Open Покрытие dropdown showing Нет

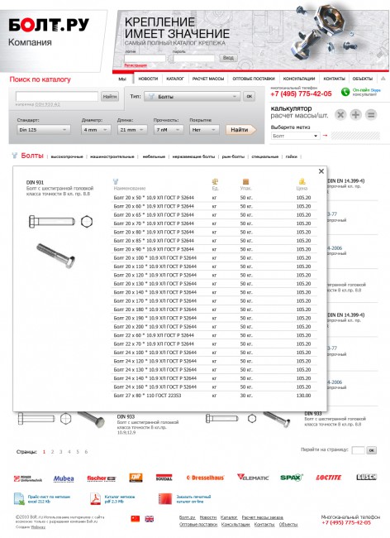[204, 130]
